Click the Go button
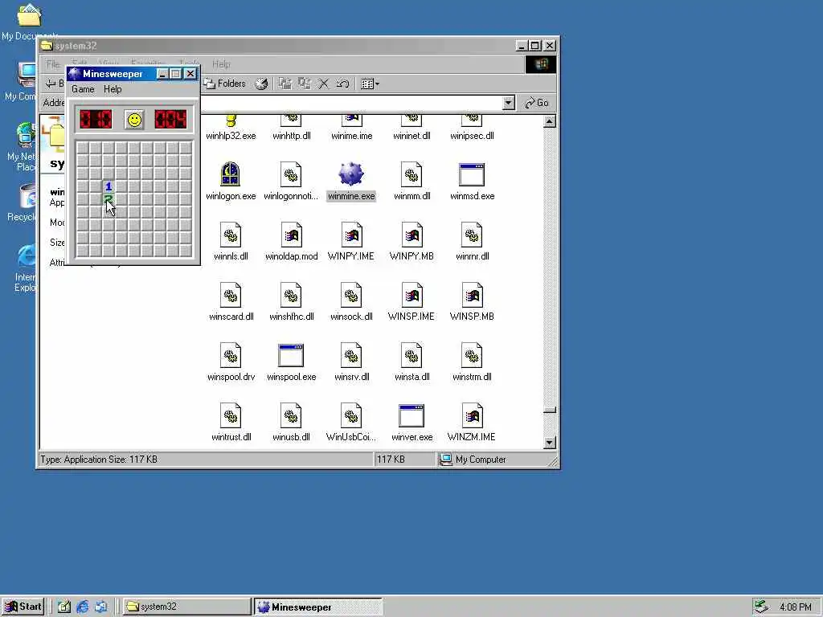The image size is (823, 617). [x=537, y=103]
